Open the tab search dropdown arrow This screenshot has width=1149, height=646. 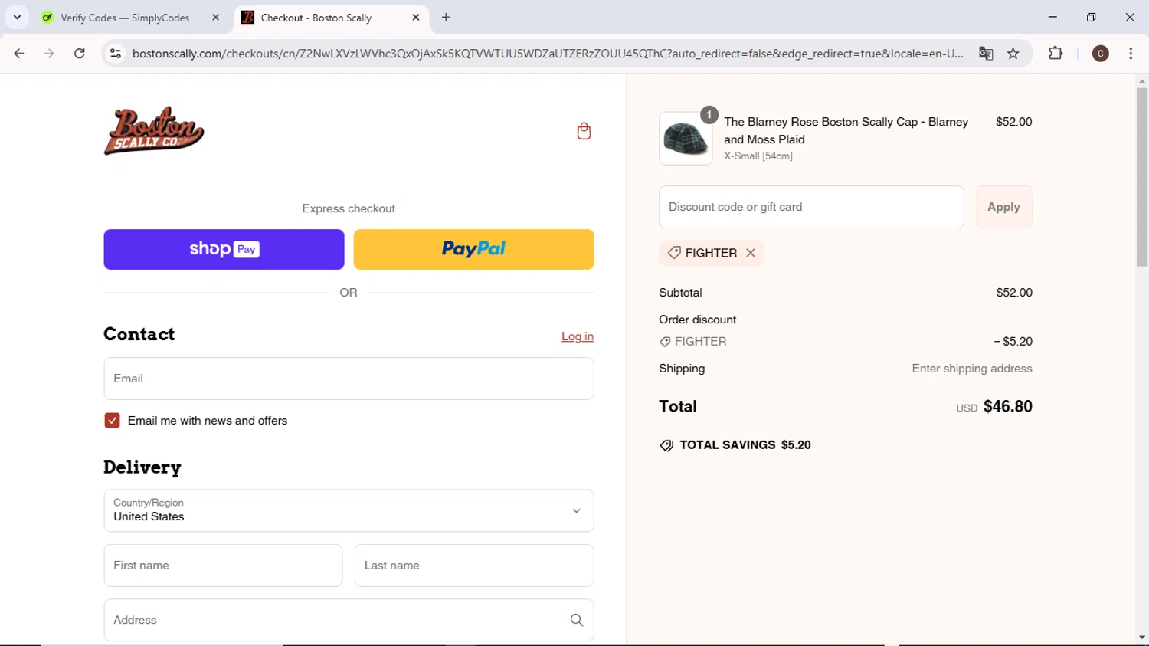[x=17, y=17]
